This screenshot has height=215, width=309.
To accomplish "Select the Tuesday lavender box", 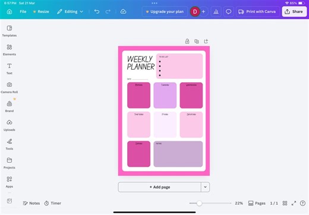I will [165, 95].
